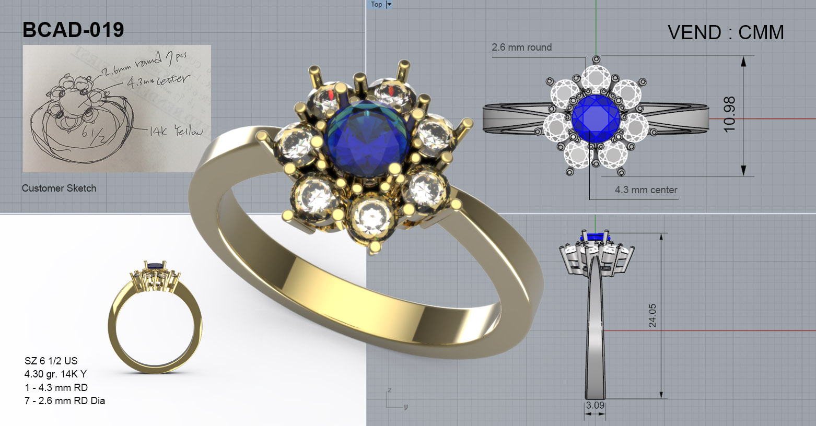This screenshot has width=816, height=426.
Task: Click the 'SZ 6 1/2 US' spec line
Action: tap(51, 361)
